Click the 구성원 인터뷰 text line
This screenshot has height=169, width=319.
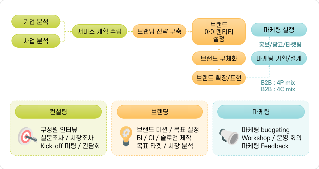pyautogui.click(x=61, y=130)
